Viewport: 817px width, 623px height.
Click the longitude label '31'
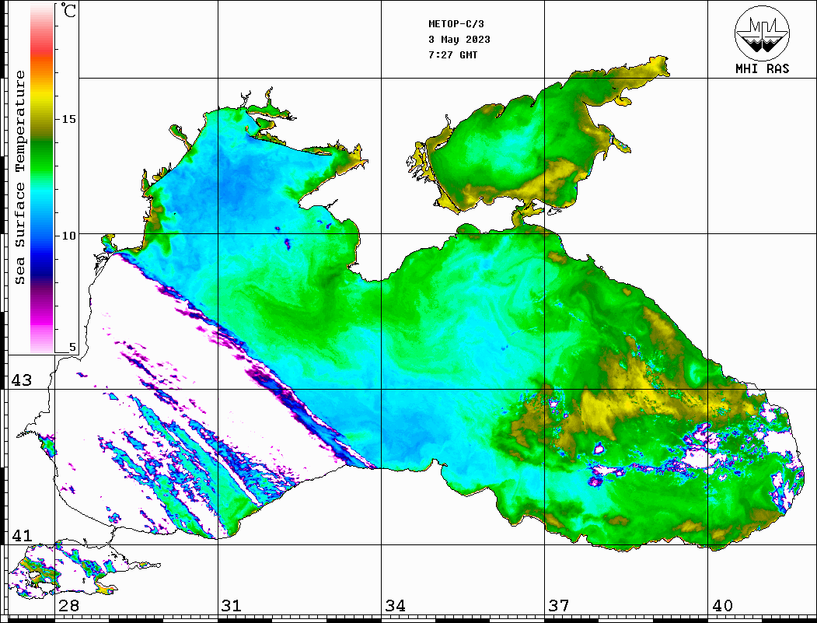tap(232, 606)
